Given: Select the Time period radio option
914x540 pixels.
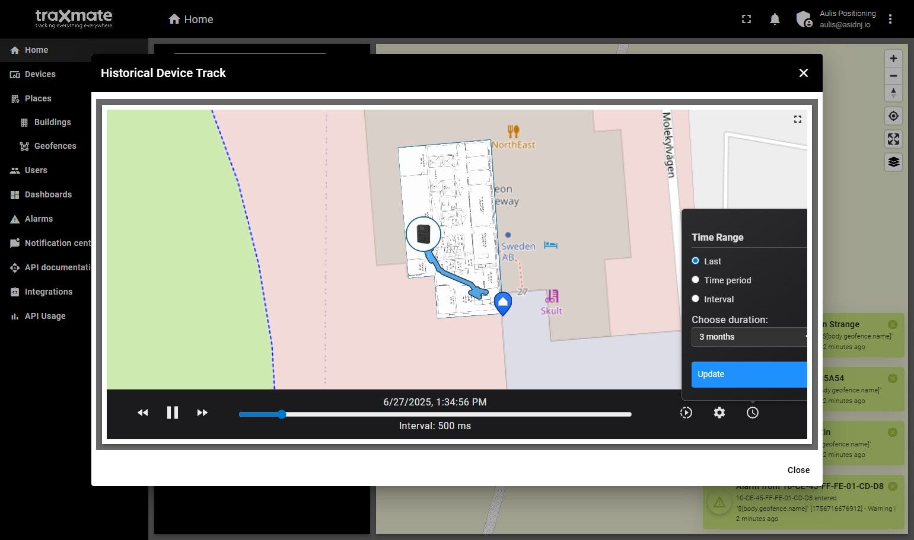Looking at the screenshot, I should pyautogui.click(x=696, y=280).
